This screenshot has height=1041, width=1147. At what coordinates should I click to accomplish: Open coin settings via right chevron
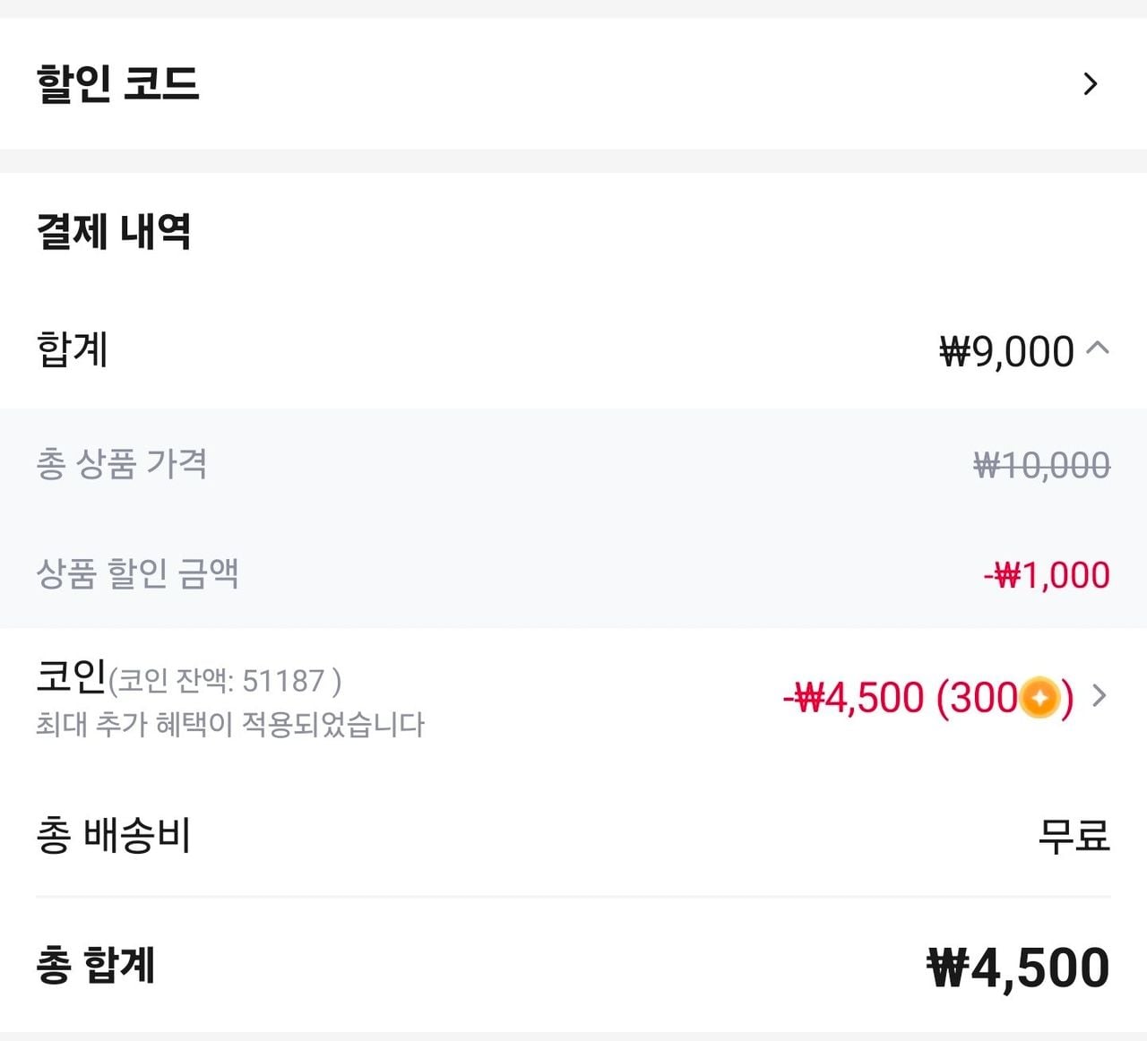point(1100,695)
